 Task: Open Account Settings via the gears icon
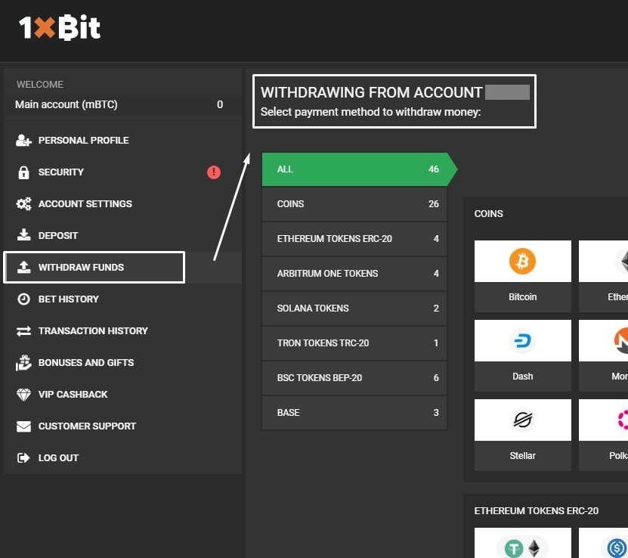coord(24,203)
